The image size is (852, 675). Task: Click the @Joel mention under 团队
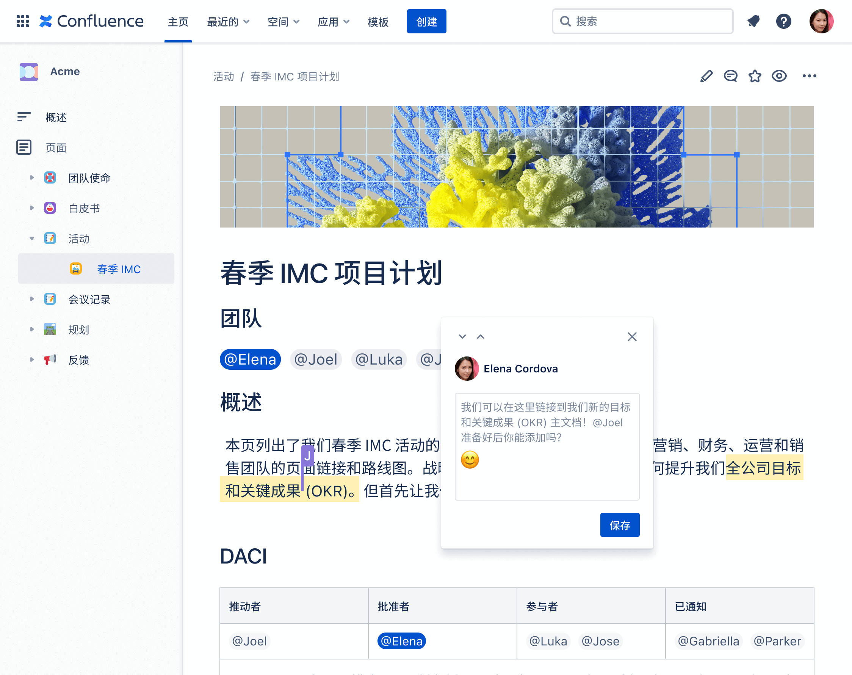pos(316,359)
